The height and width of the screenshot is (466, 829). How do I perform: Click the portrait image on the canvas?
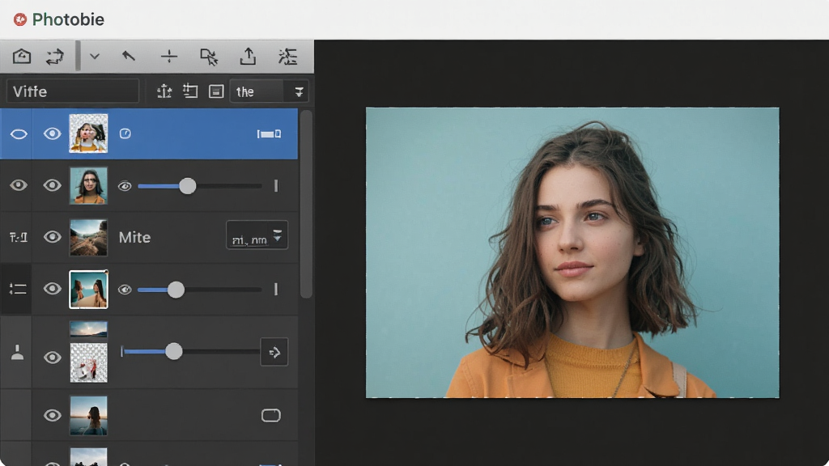[572, 252]
